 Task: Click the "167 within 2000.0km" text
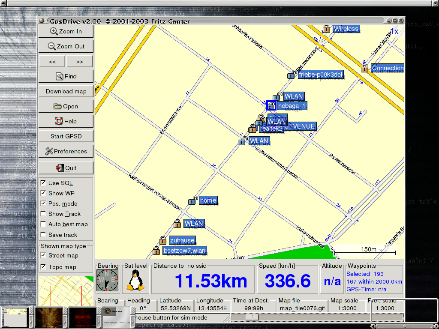pyautogui.click(x=374, y=281)
